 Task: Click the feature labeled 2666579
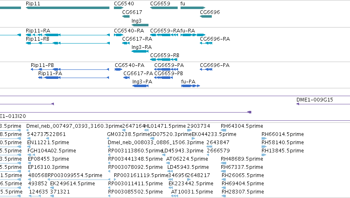(x=218, y=151)
